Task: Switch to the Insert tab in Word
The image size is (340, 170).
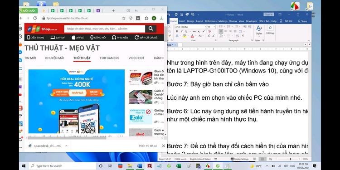Action: tap(182, 21)
